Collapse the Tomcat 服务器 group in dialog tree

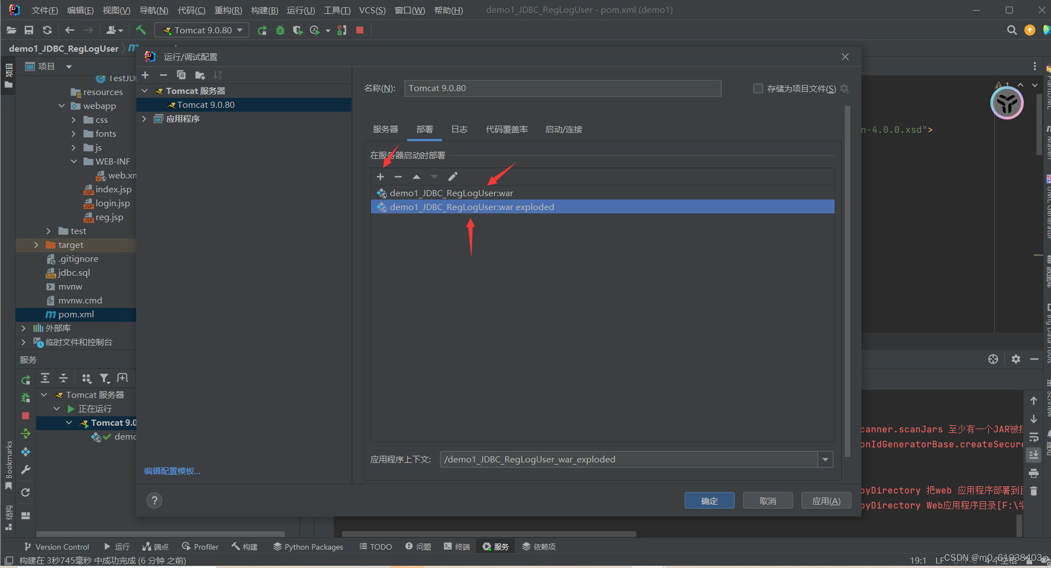coord(145,91)
